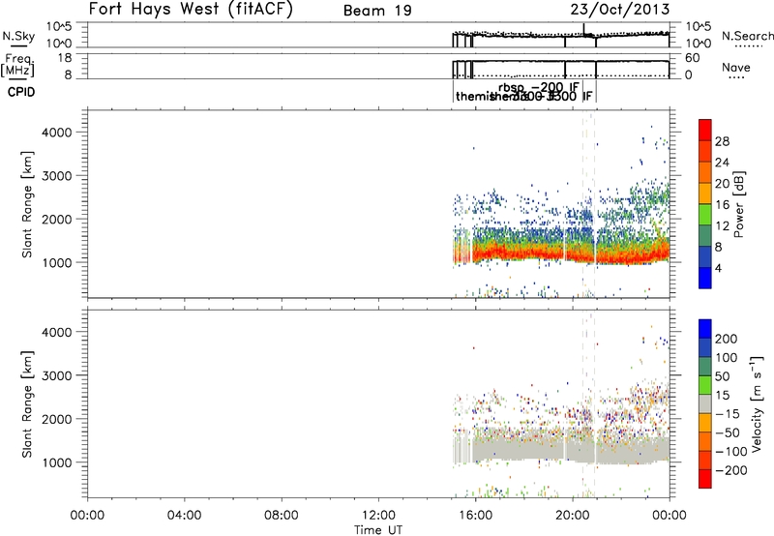Screen dimensions: 774x536
Task: Click the '04:00' time tick label
Action: pyautogui.click(x=184, y=516)
